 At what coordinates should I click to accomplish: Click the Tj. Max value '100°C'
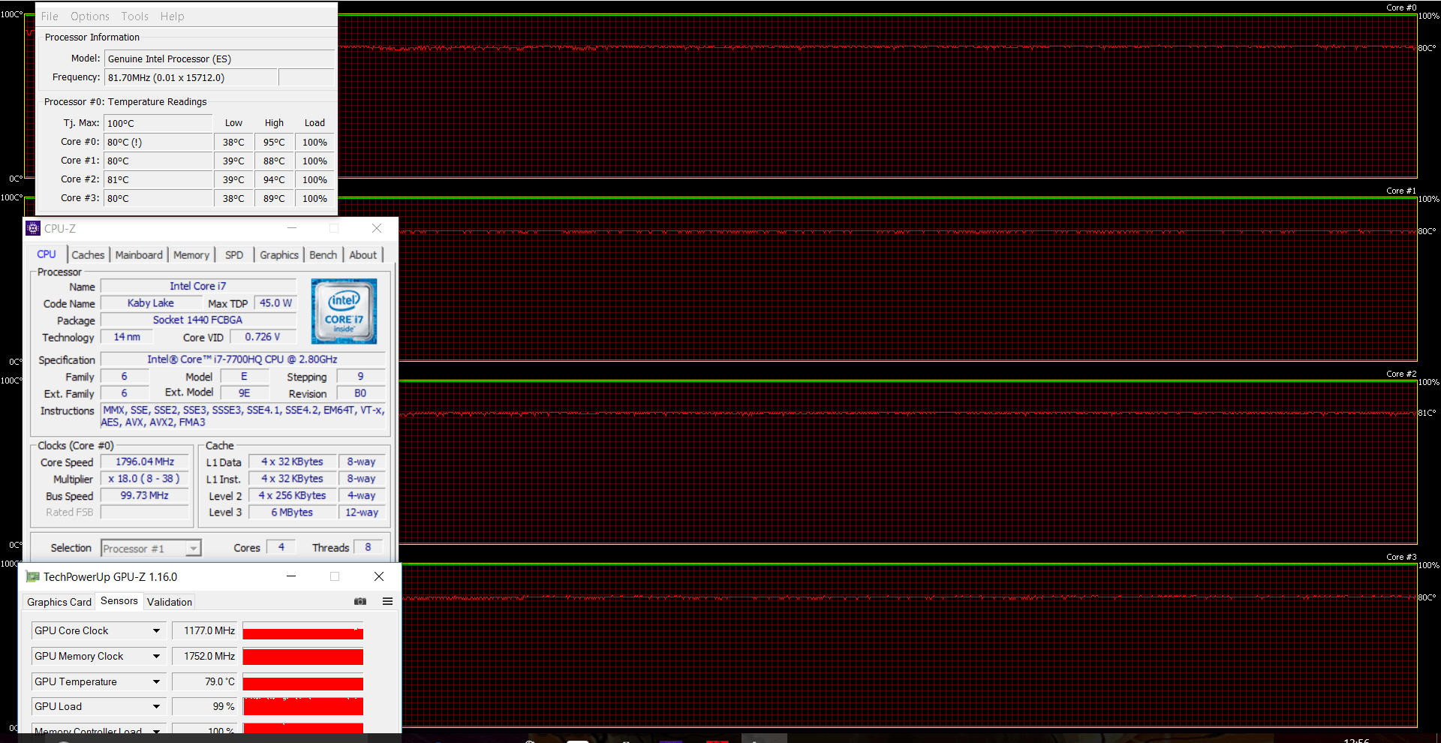coord(158,123)
